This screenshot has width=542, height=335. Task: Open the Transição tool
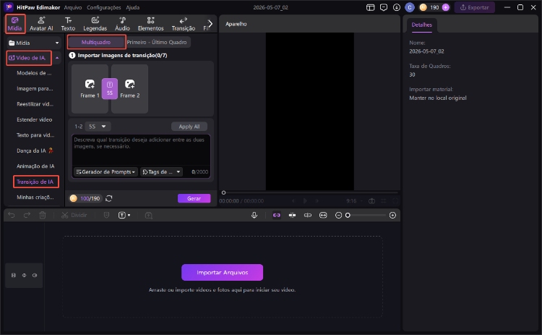click(184, 24)
